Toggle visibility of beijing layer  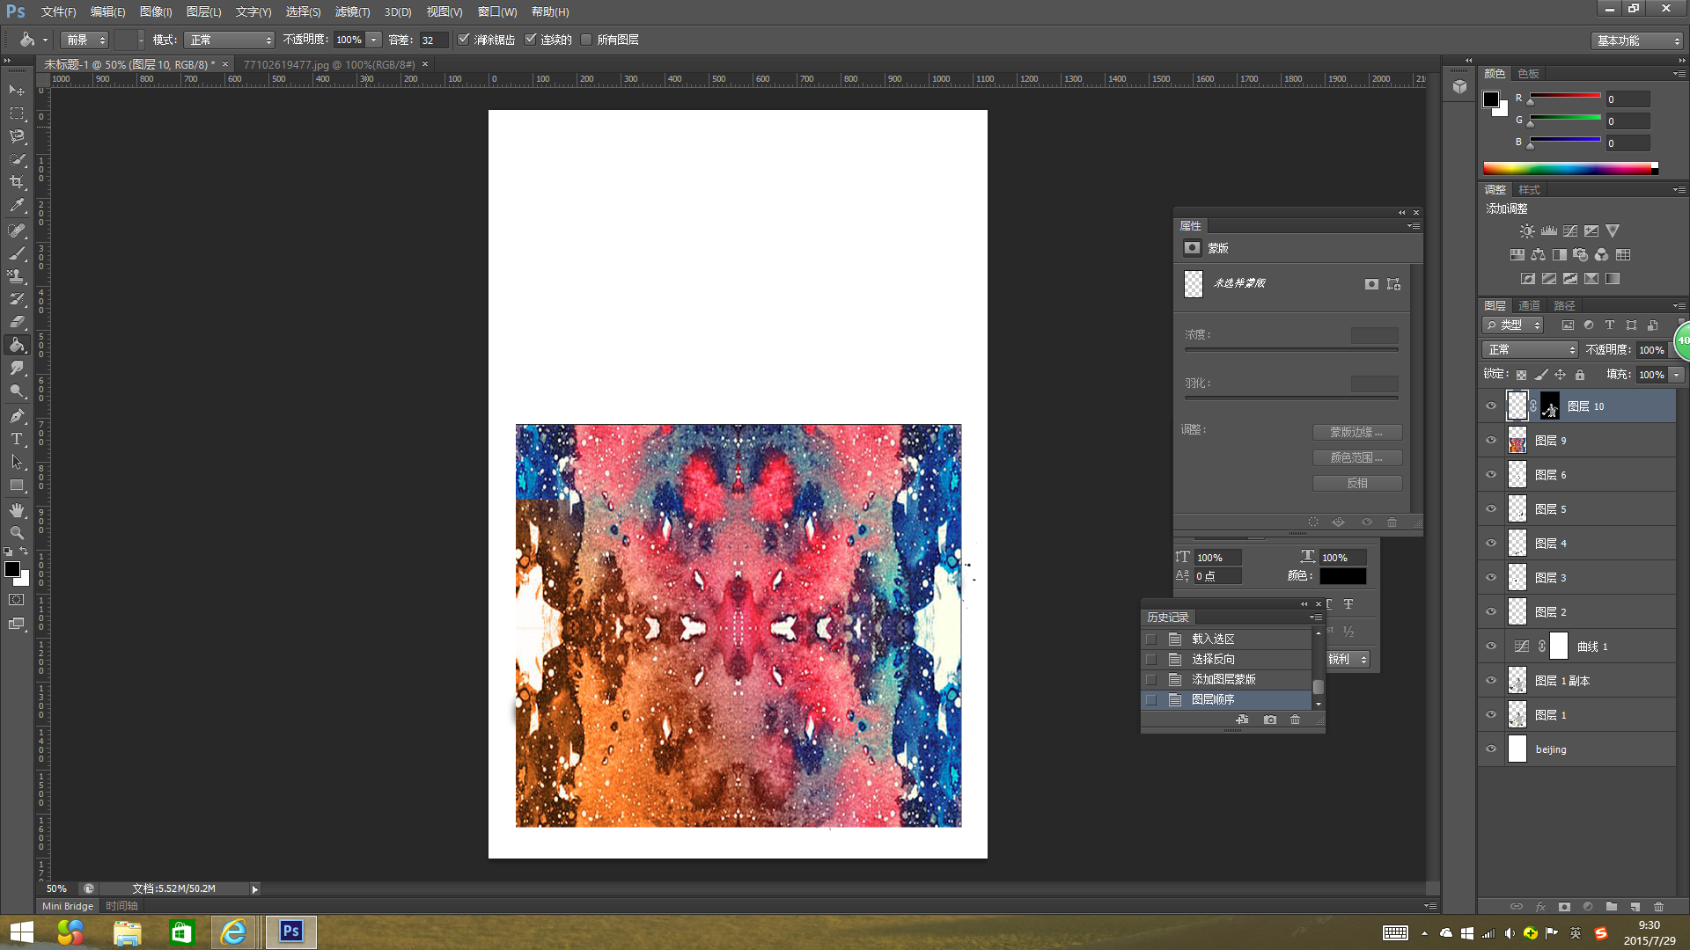[1492, 749]
